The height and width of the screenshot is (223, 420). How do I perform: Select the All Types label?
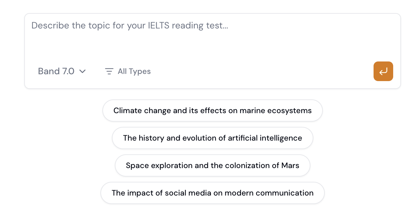coord(134,71)
